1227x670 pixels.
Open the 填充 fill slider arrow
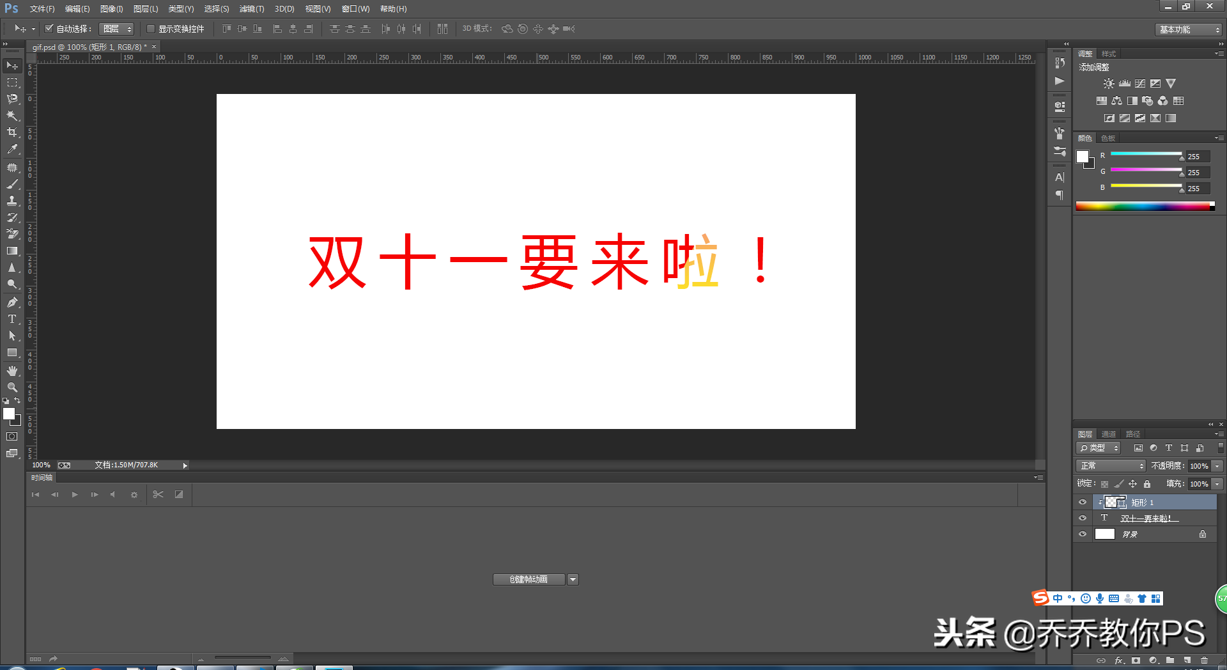coord(1218,484)
